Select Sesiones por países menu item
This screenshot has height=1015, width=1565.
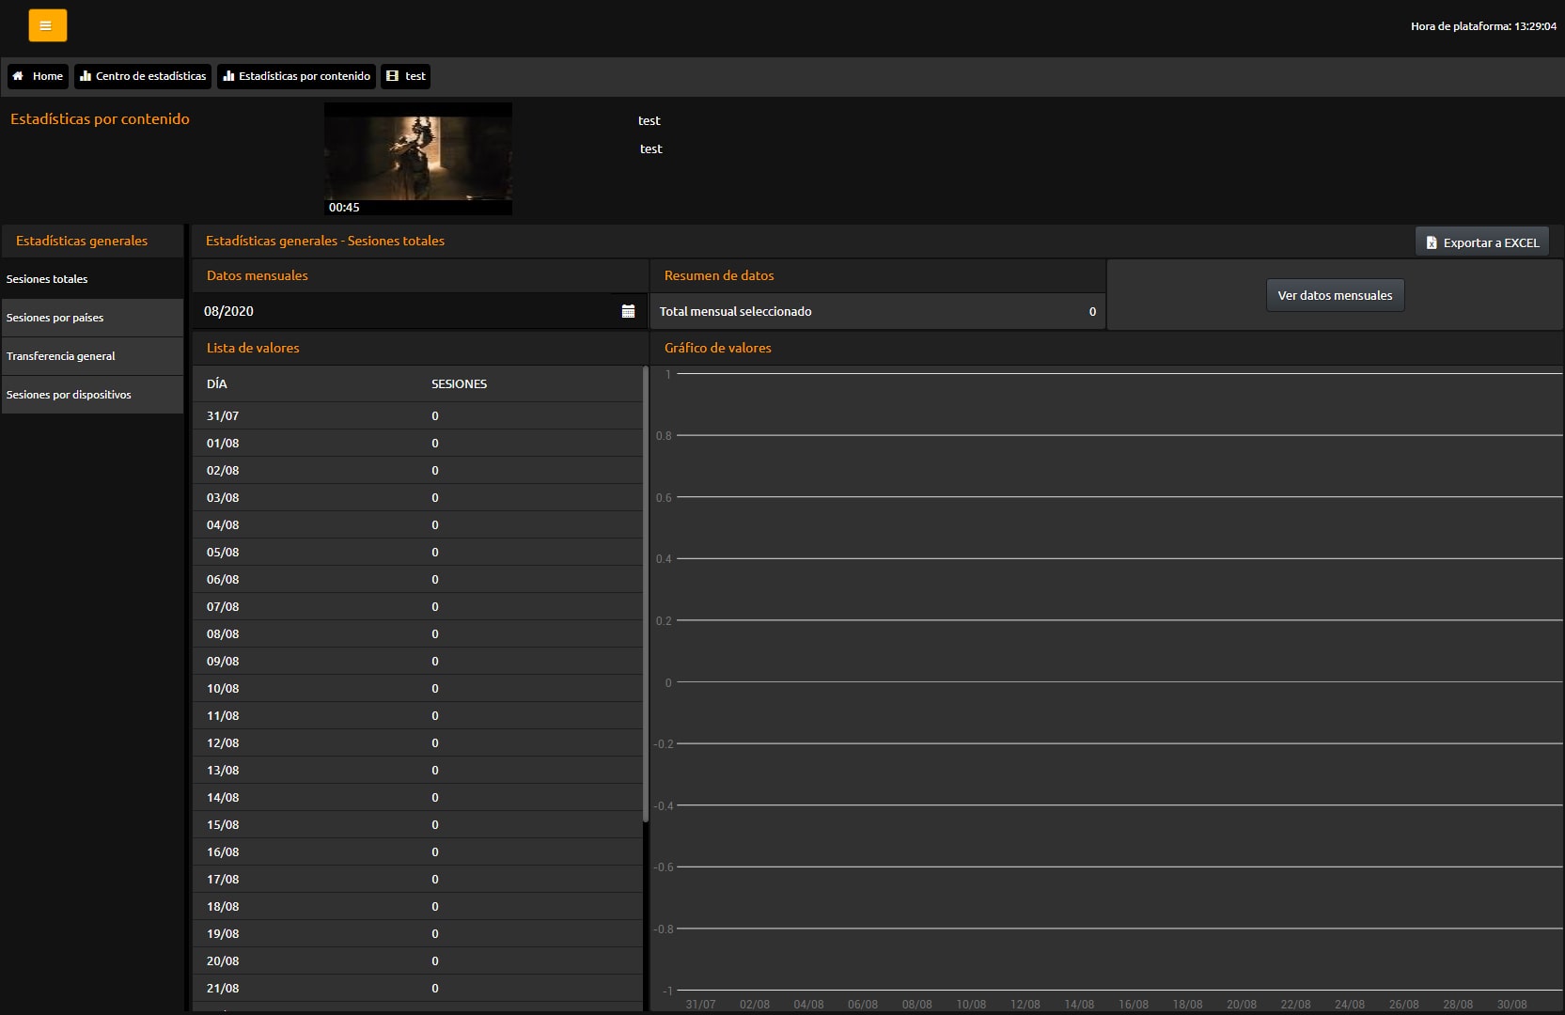pyautogui.click(x=92, y=318)
